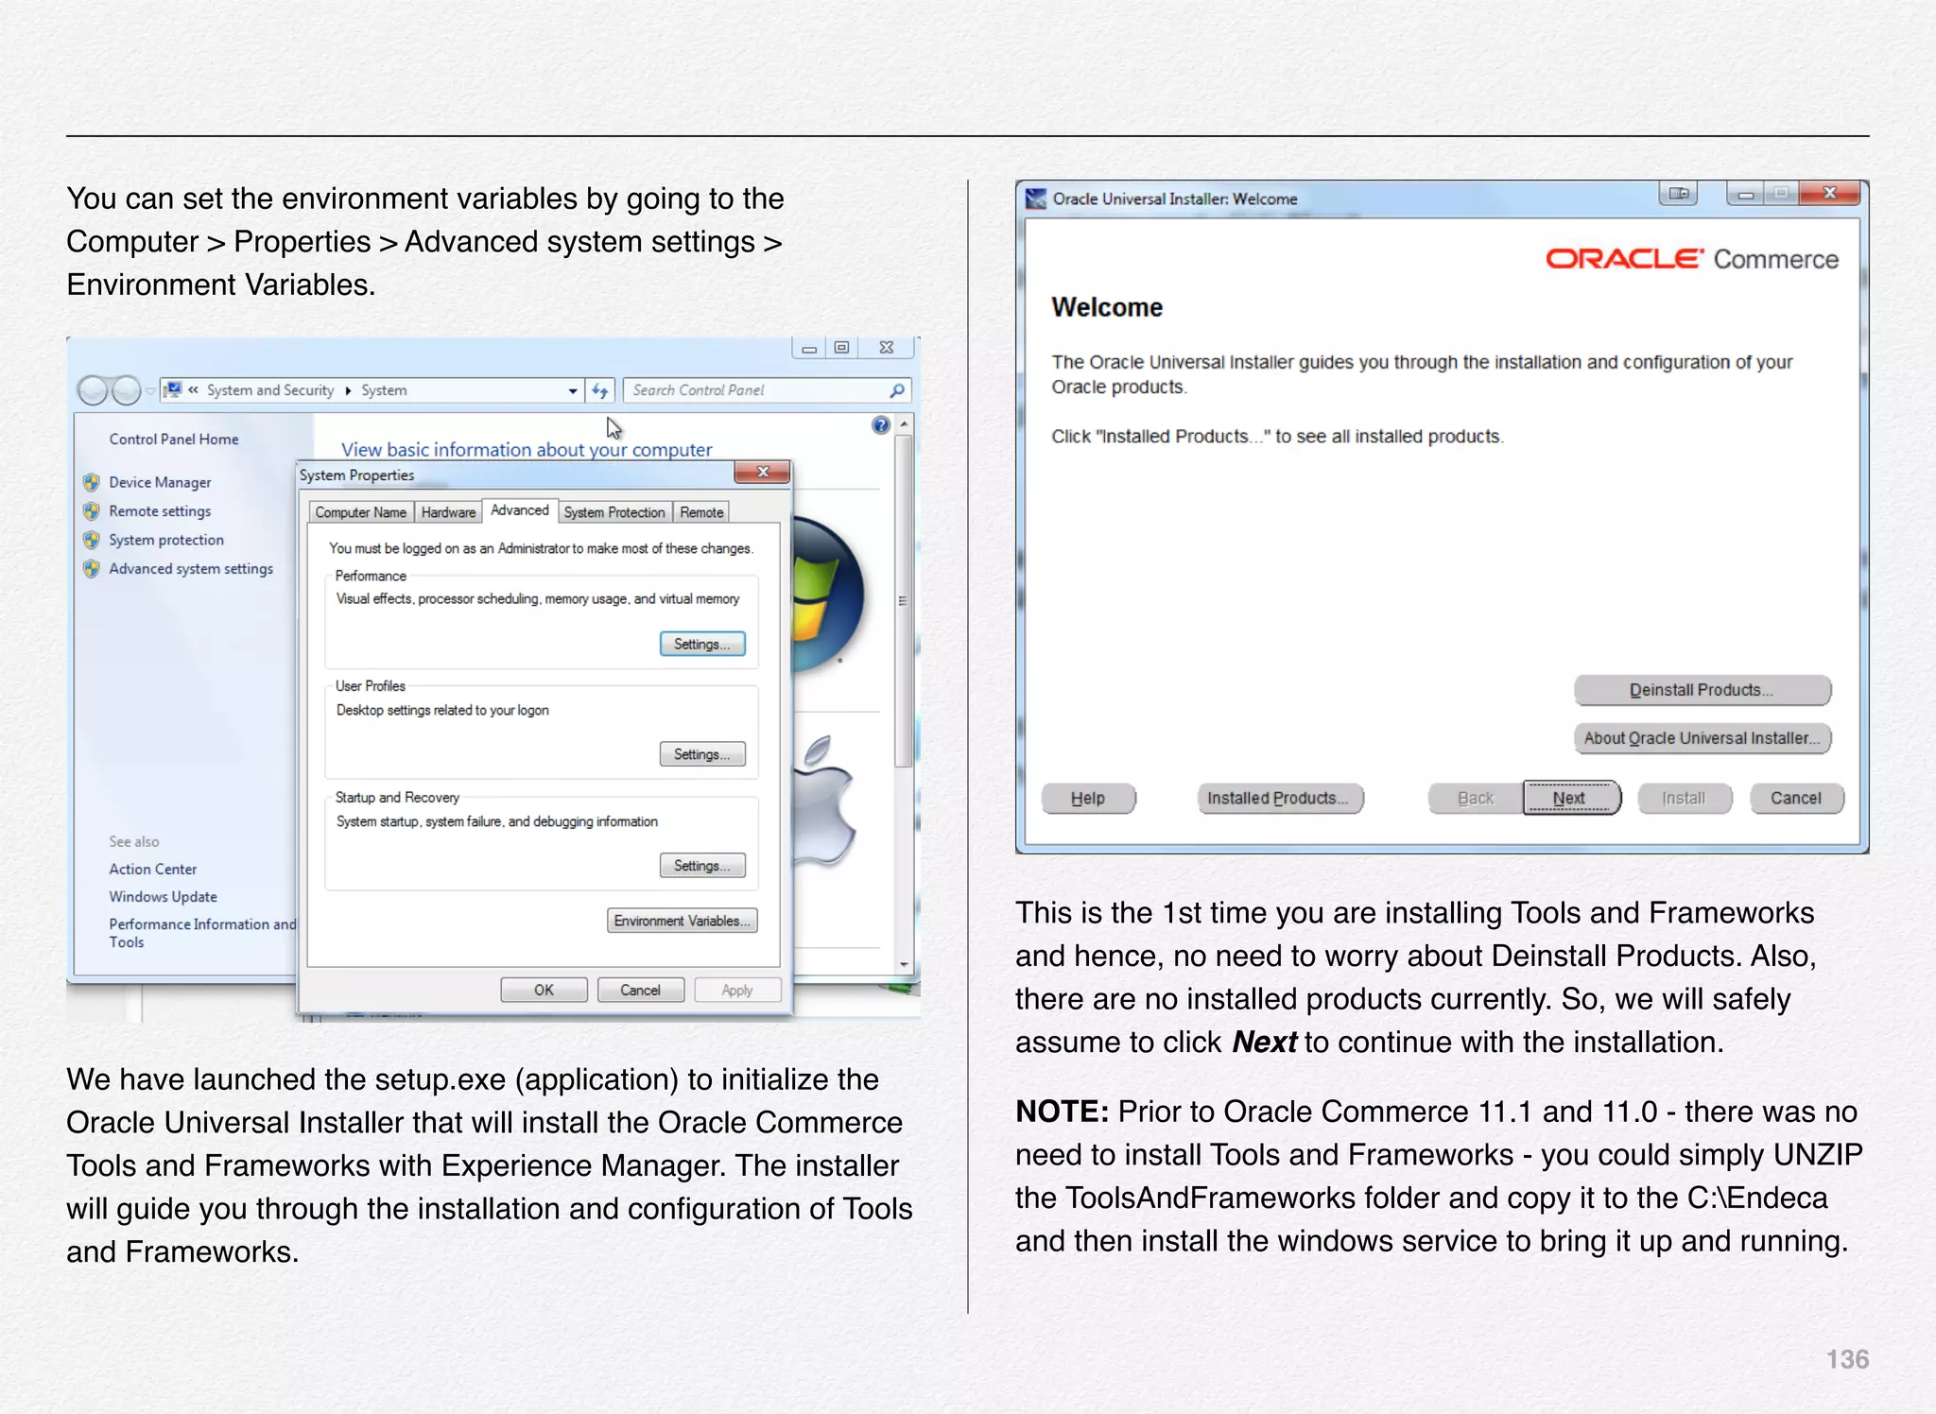
Task: Click the Environment Variables button
Action: coord(682,921)
